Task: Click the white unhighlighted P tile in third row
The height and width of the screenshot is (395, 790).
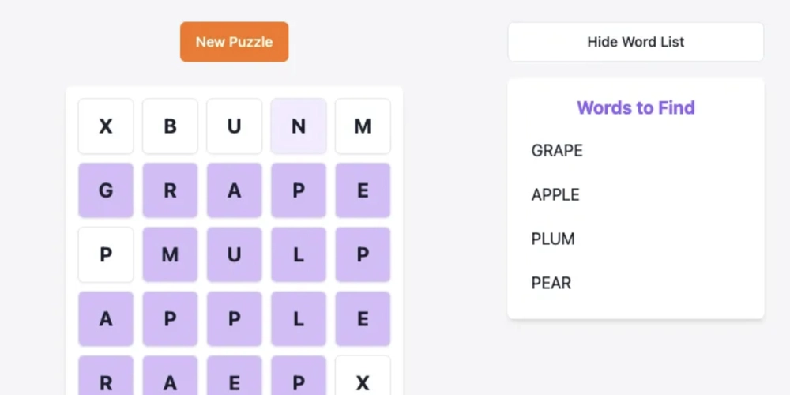Action: coord(106,254)
